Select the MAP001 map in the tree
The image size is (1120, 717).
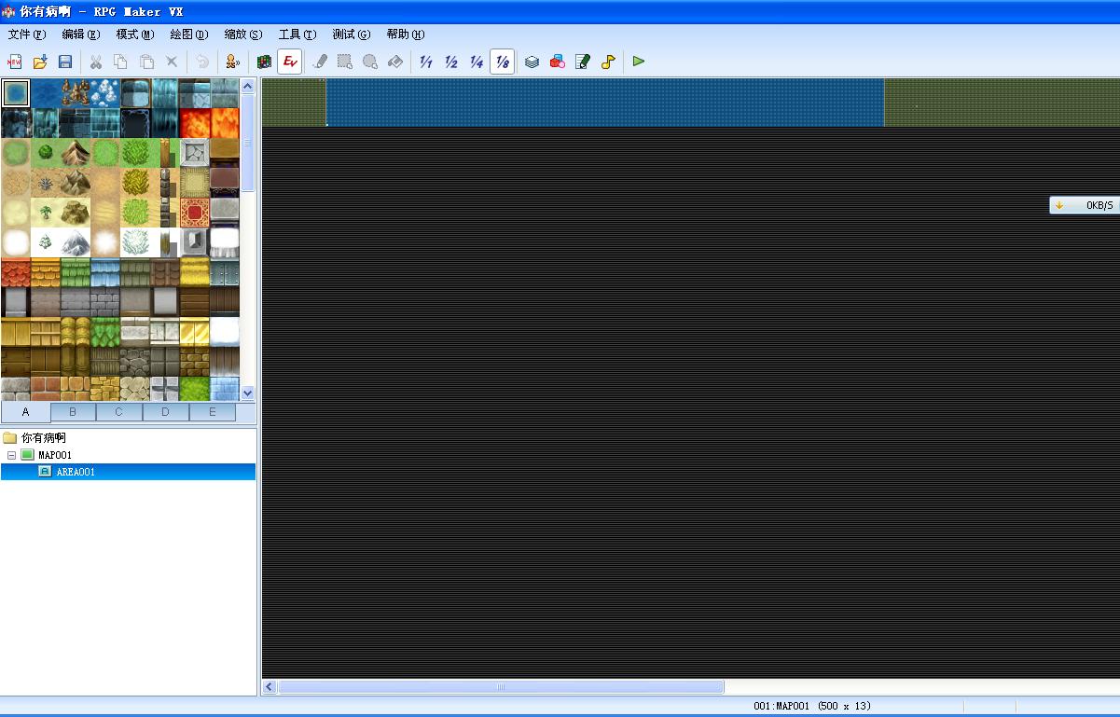55,455
